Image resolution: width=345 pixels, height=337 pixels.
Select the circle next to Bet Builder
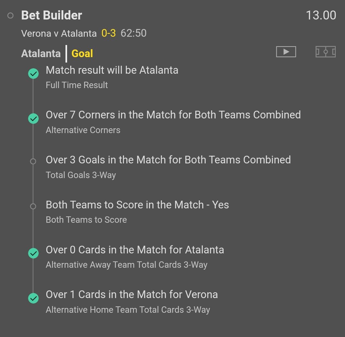click(x=11, y=16)
